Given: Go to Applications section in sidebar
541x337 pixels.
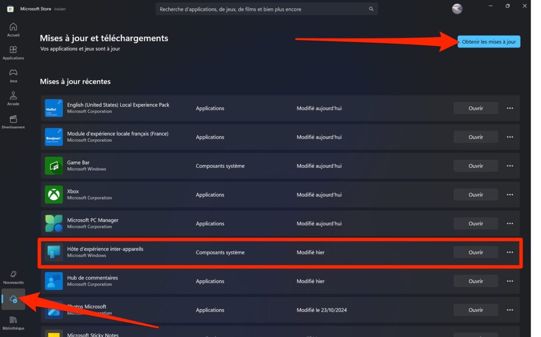Looking at the screenshot, I should click(x=13, y=53).
